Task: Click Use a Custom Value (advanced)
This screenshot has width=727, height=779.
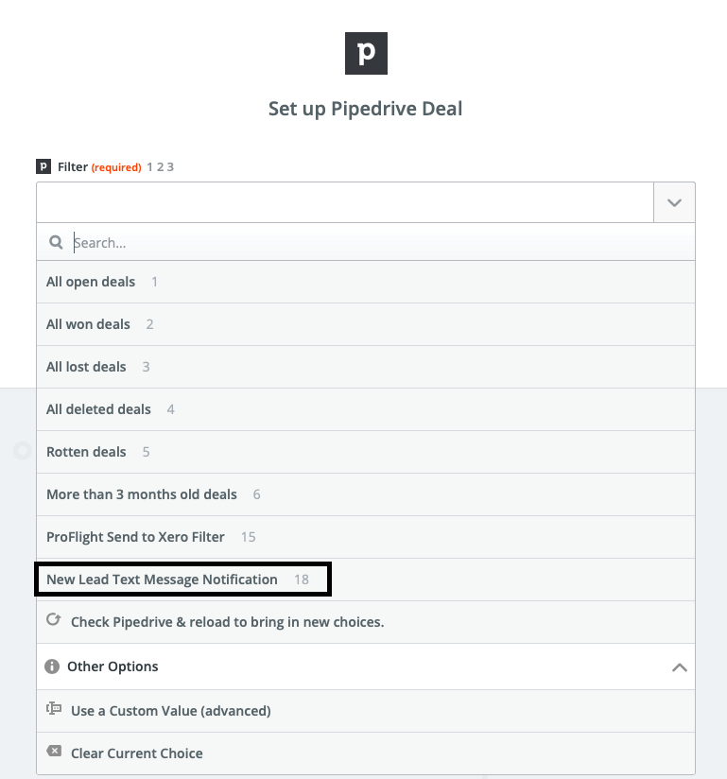Action: (x=170, y=710)
